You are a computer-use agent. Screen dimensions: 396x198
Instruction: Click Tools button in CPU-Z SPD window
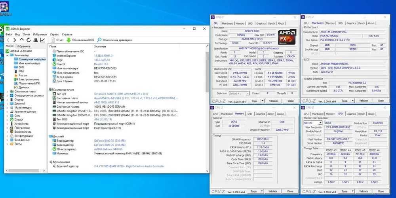click(x=344, y=191)
